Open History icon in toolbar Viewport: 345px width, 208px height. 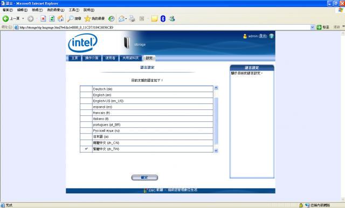pos(112,19)
